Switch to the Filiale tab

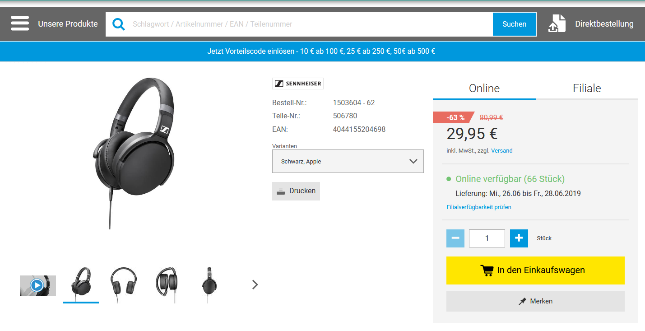tap(587, 88)
